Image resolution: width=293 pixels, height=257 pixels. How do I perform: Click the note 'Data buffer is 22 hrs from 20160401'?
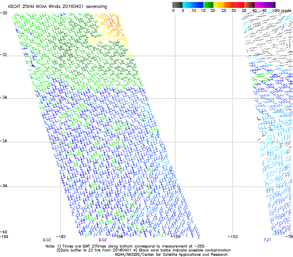click(x=95, y=250)
